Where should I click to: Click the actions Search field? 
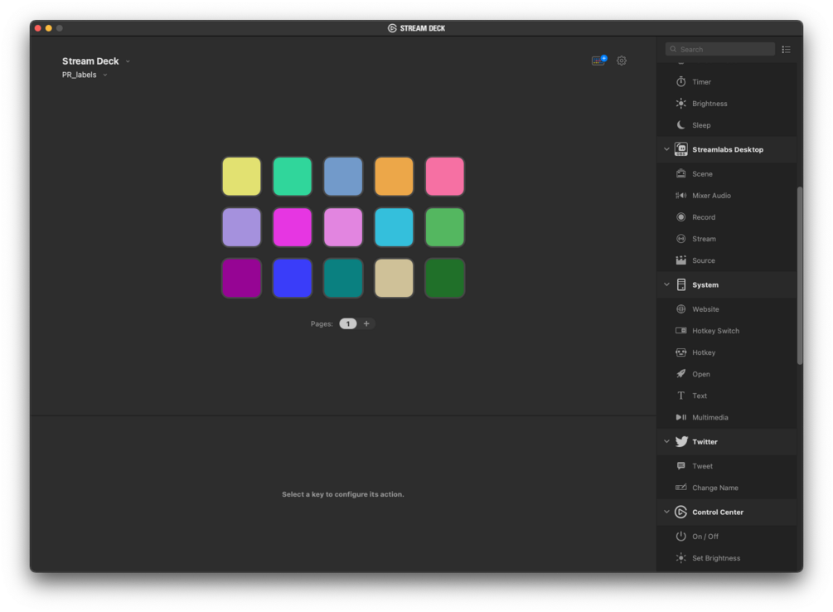[x=719, y=50]
